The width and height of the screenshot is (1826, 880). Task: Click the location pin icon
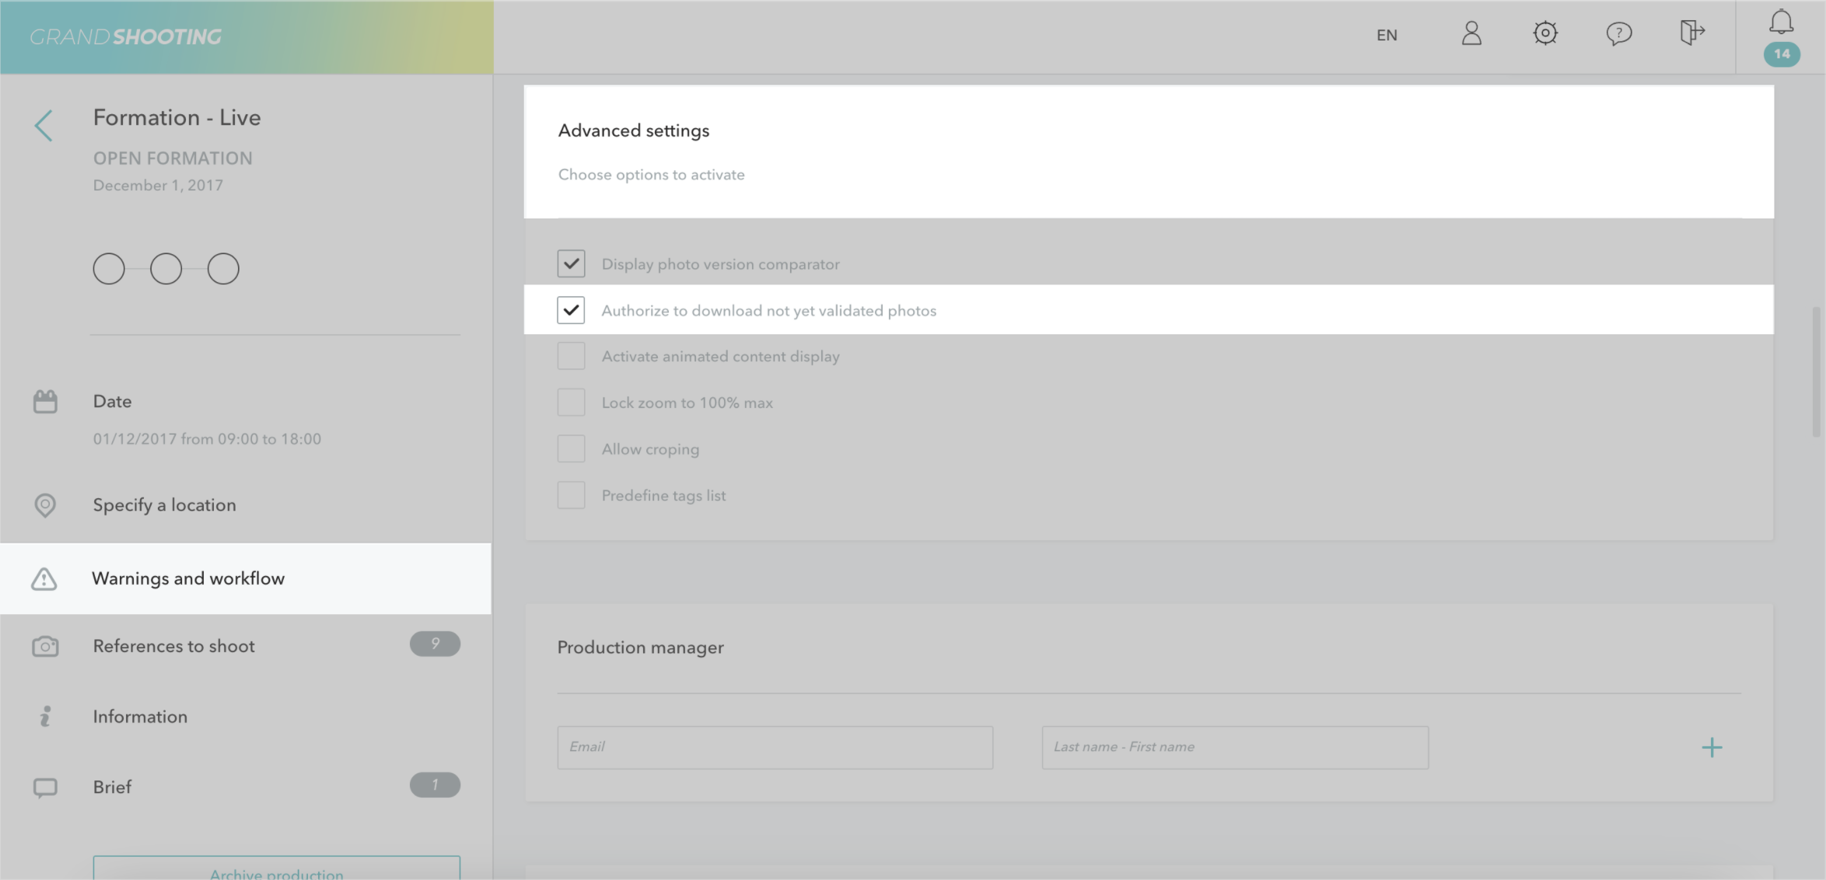pos(45,505)
